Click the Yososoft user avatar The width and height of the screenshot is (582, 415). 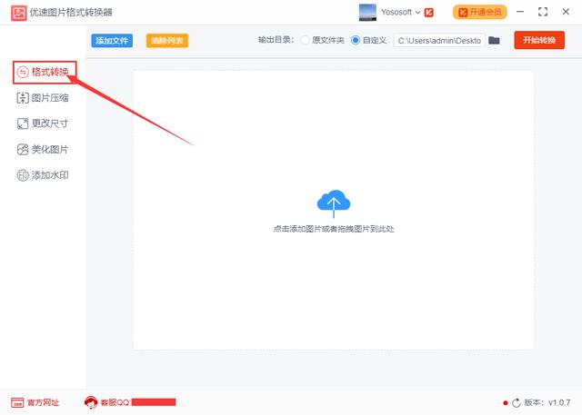pos(368,13)
